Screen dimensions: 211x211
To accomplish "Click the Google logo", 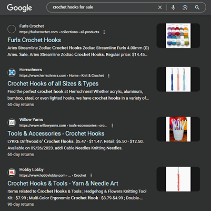I will pyautogui.click(x=19, y=8).
